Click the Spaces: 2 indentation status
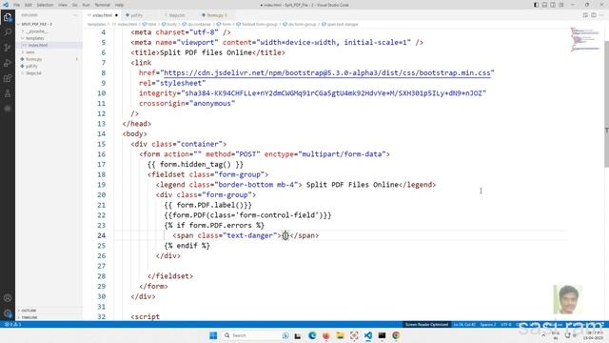 488,324
